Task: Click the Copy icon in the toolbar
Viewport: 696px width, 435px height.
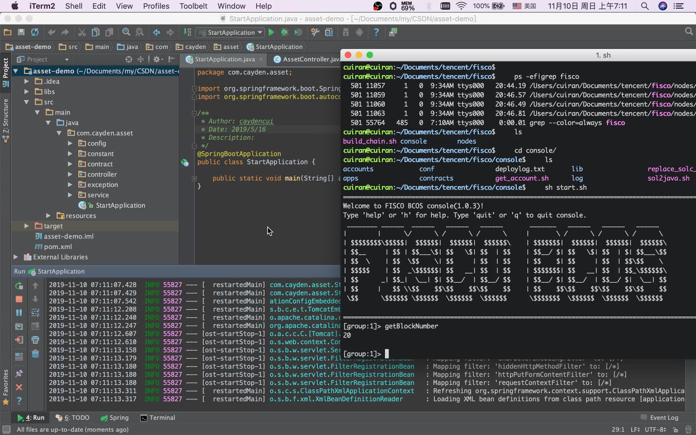Action: pyautogui.click(x=96, y=33)
